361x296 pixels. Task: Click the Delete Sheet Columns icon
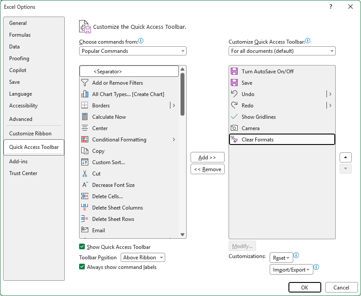85,207
